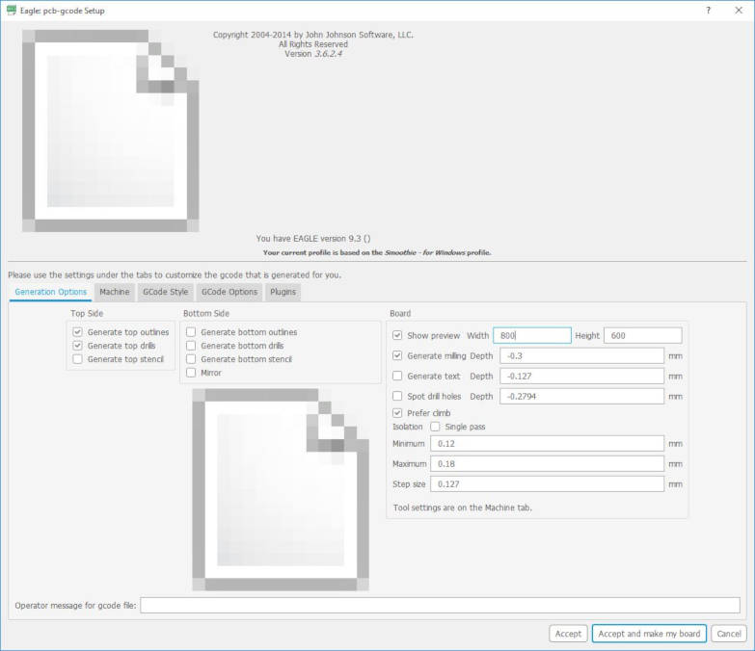Click the Eagle app icon in title bar
Viewport: 755px width, 651px height.
click(x=11, y=10)
